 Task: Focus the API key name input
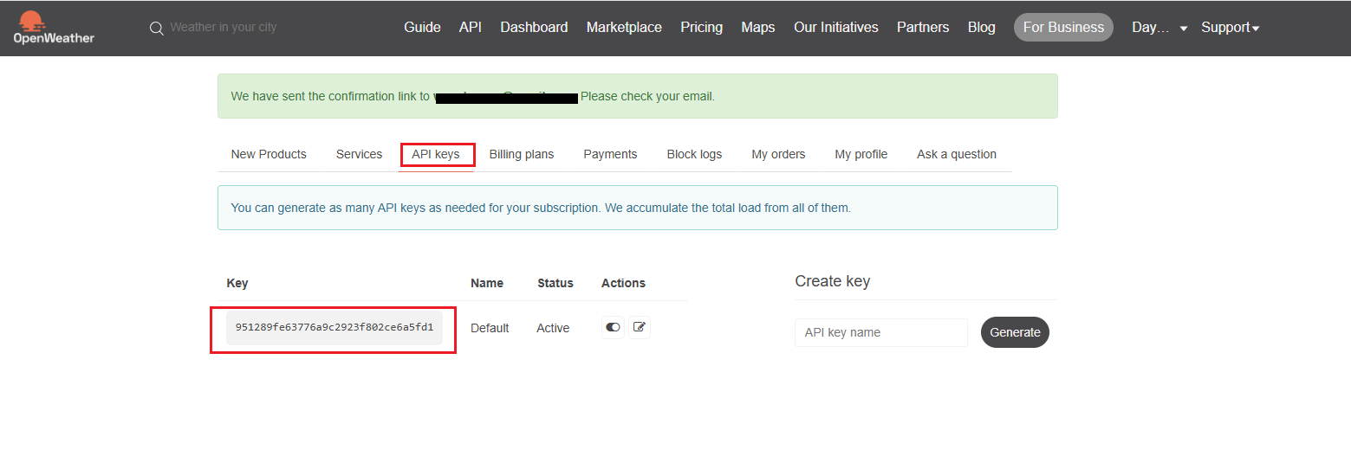(880, 332)
